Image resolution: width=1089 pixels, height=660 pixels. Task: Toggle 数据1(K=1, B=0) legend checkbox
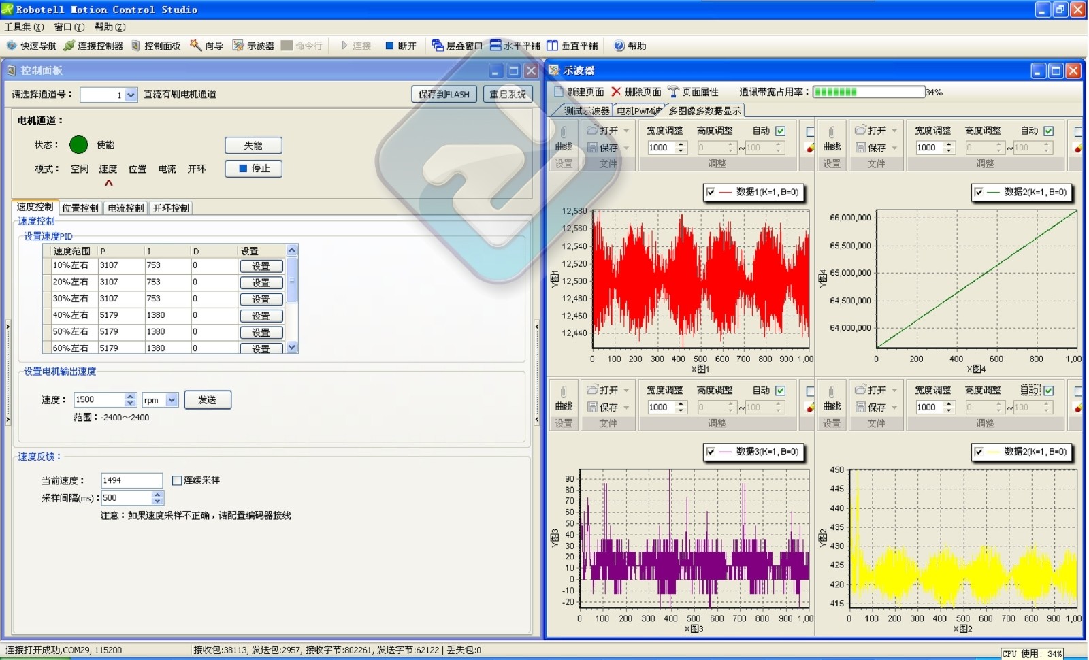click(x=711, y=193)
